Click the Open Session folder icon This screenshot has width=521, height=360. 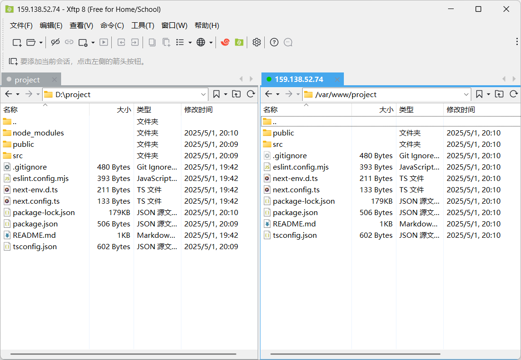pos(31,42)
